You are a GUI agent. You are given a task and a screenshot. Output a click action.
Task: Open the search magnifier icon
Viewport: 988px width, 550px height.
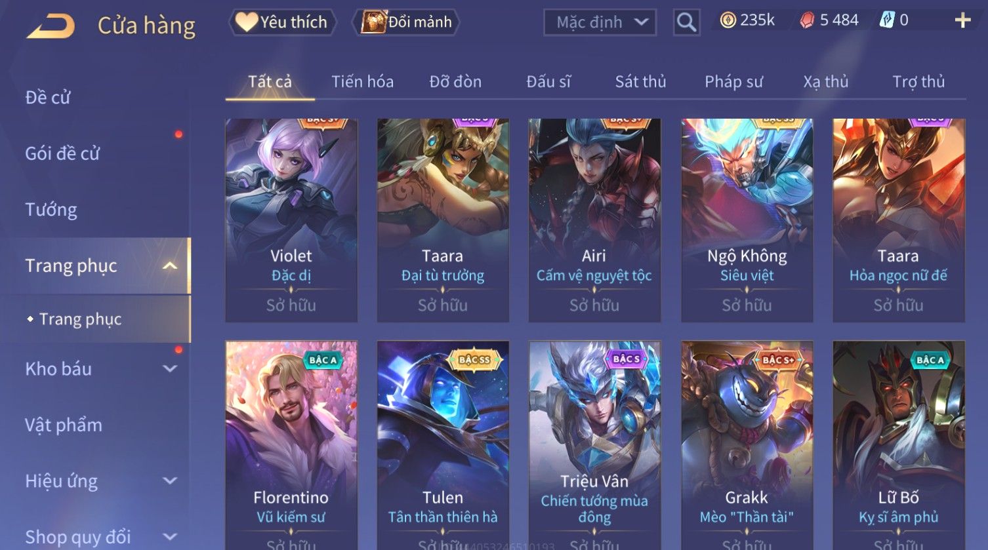(686, 22)
